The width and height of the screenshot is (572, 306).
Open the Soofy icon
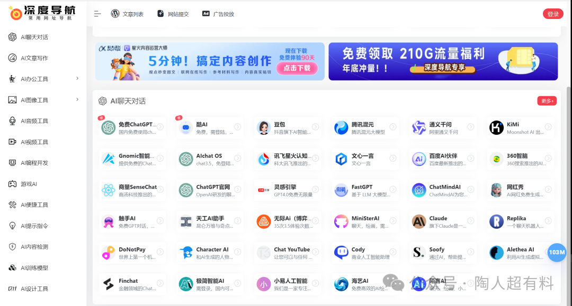point(419,253)
